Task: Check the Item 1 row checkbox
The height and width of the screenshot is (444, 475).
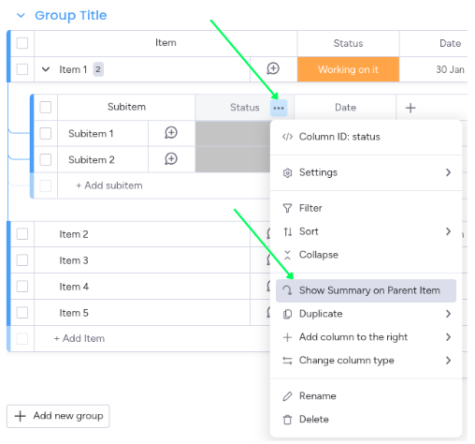Action: coord(22,69)
